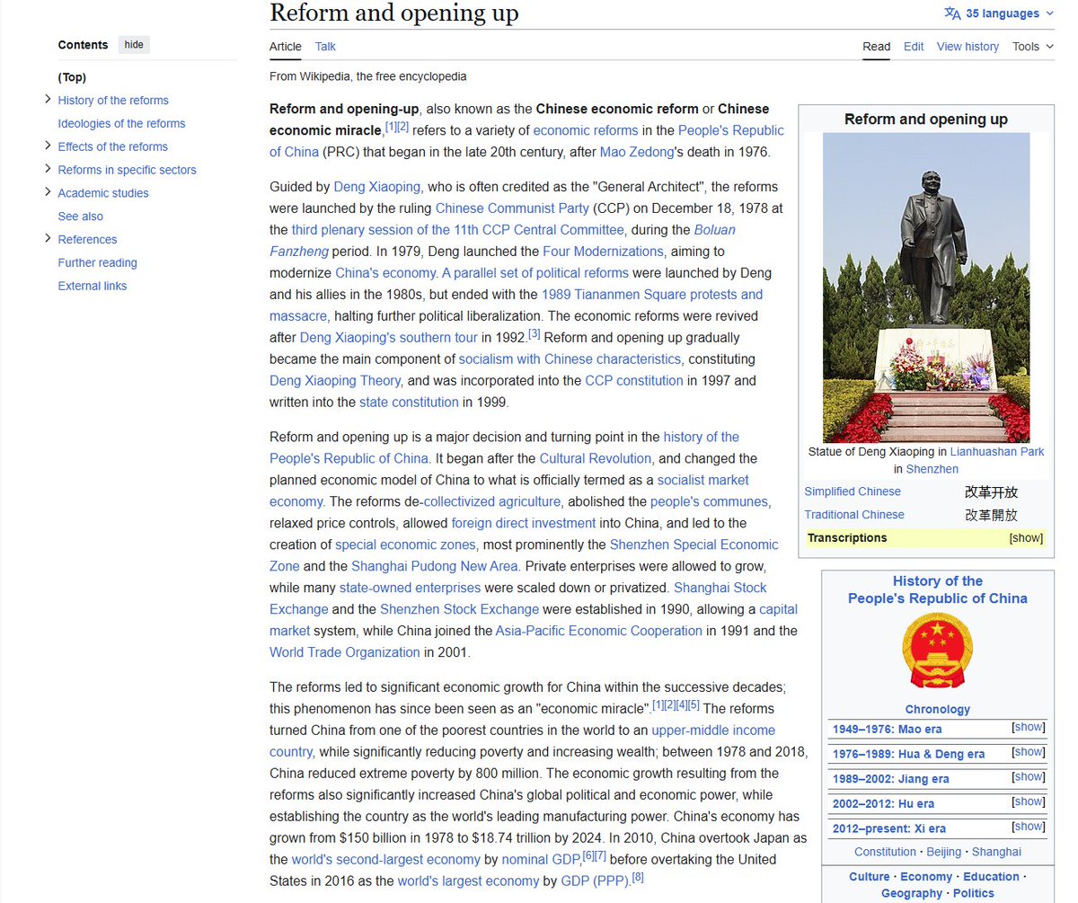Go to External links section

93,287
